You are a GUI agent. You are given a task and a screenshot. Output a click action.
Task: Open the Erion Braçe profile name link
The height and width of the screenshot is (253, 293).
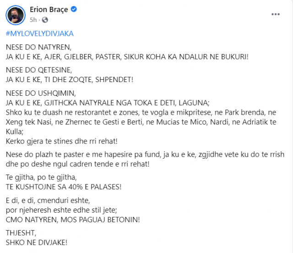pos(49,10)
